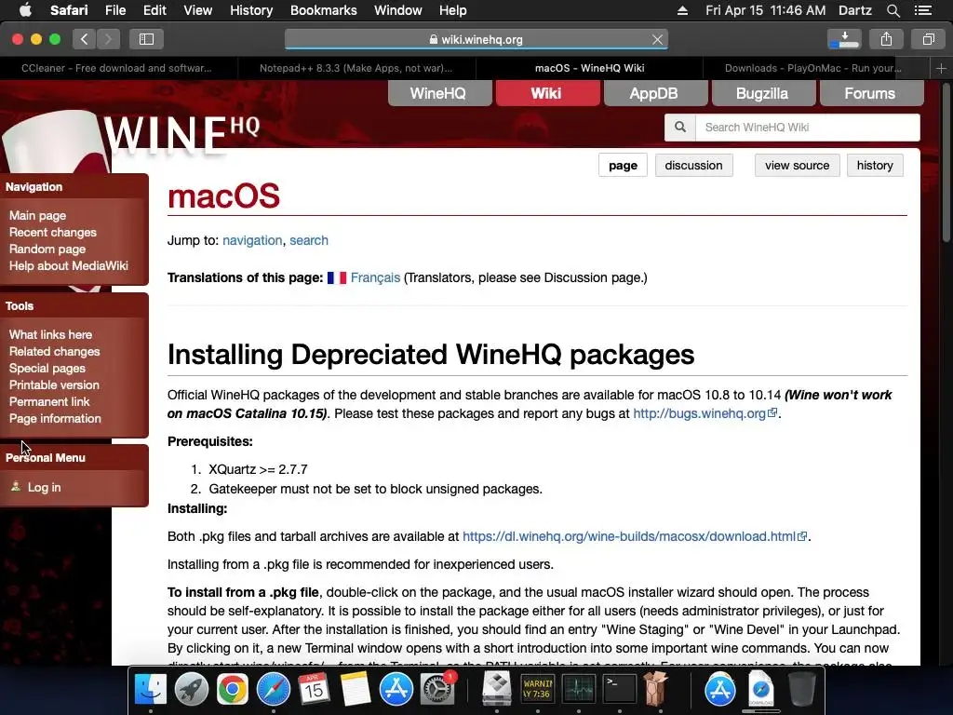The width and height of the screenshot is (953, 715).
Task: Click the page tab button
Action: pyautogui.click(x=623, y=166)
